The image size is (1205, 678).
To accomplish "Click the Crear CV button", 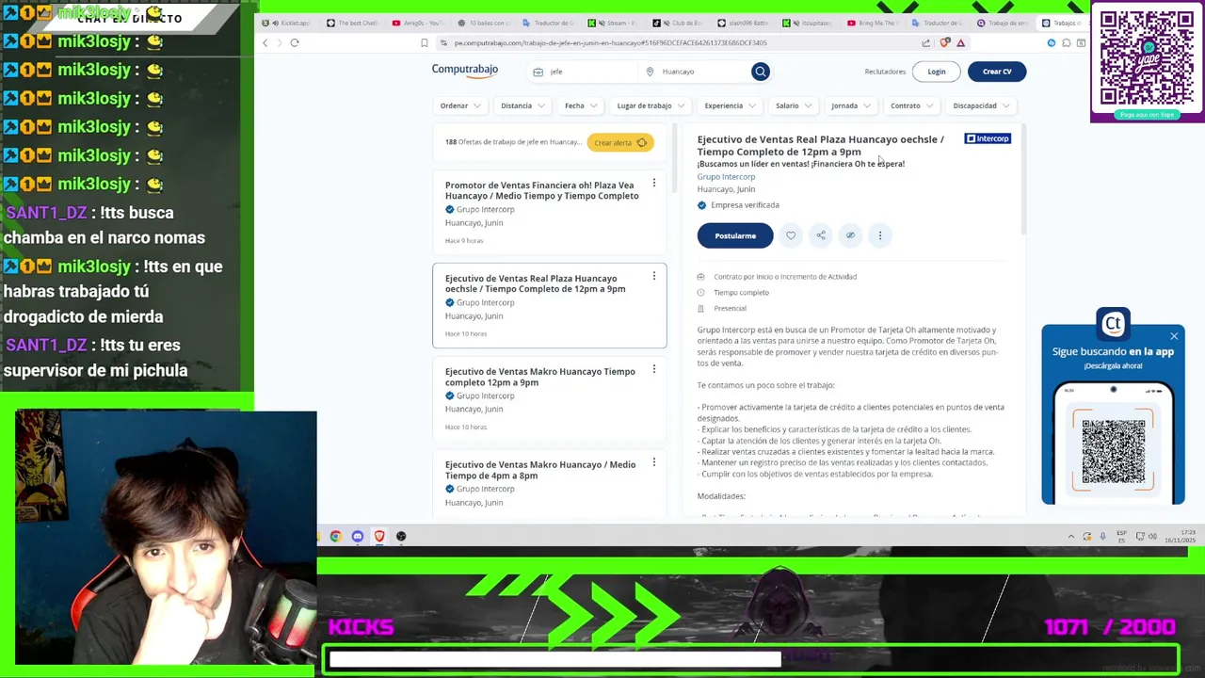I will click(997, 72).
